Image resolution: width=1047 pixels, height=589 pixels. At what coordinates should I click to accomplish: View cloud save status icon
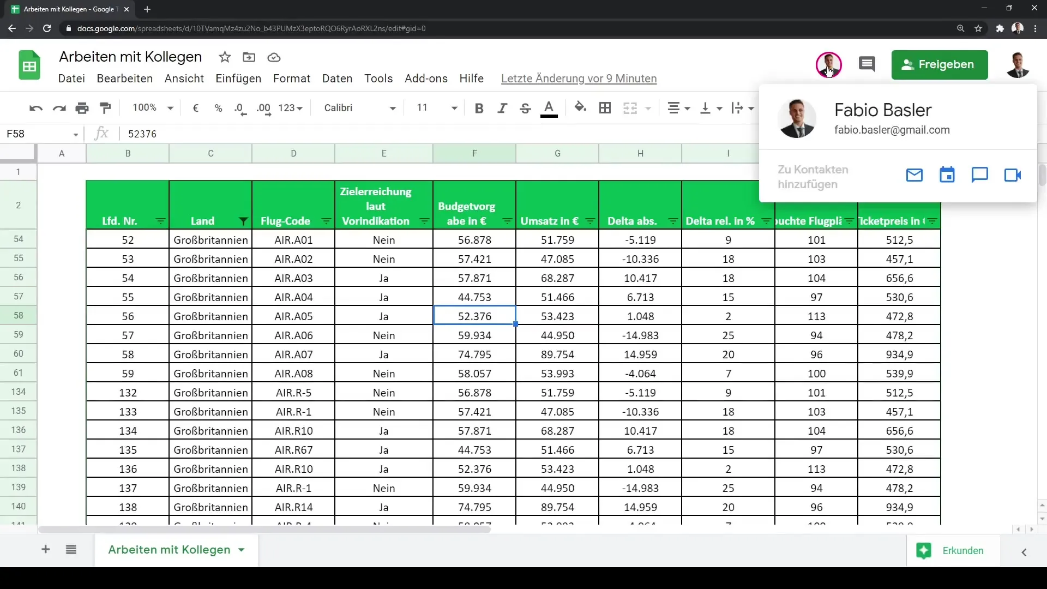pos(274,57)
